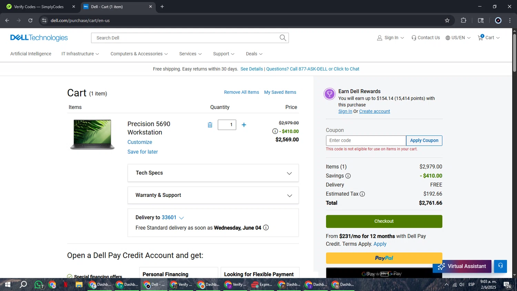
Task: Go back to the previous page
Action: [x=7, y=20]
